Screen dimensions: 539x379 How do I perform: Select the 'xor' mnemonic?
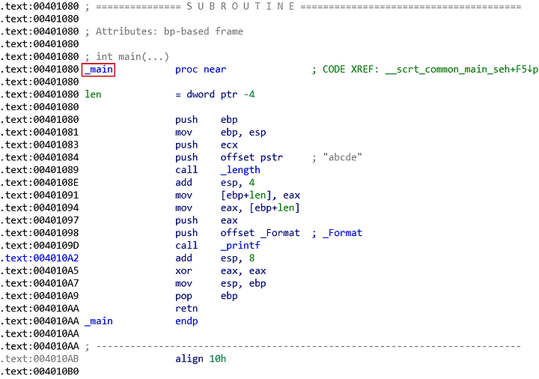click(x=183, y=271)
